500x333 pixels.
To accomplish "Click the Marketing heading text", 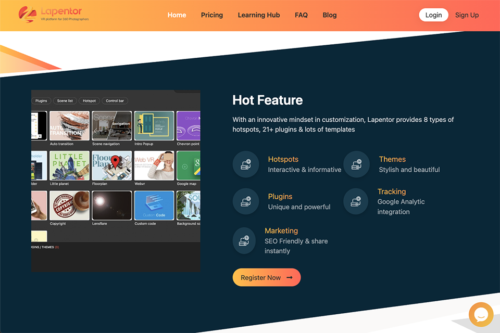I will (x=281, y=230).
